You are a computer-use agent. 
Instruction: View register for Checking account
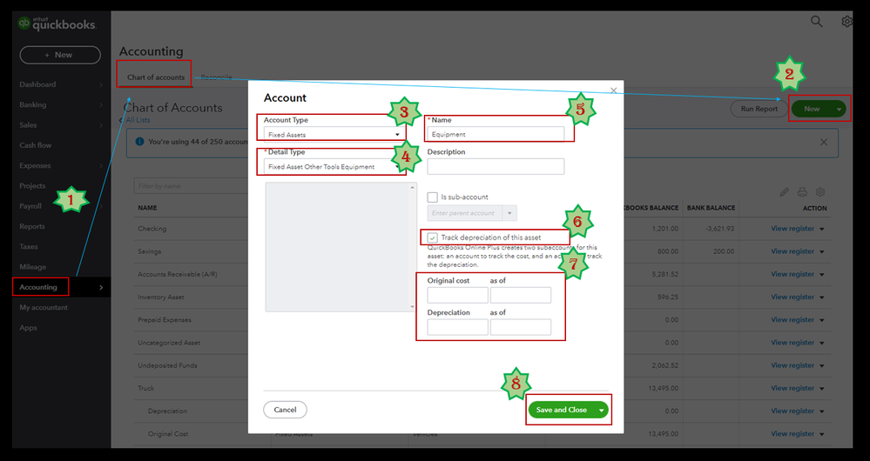tap(792, 229)
